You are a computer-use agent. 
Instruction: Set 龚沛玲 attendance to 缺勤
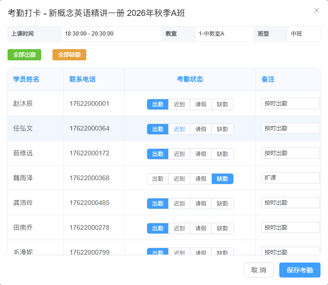[x=223, y=204]
